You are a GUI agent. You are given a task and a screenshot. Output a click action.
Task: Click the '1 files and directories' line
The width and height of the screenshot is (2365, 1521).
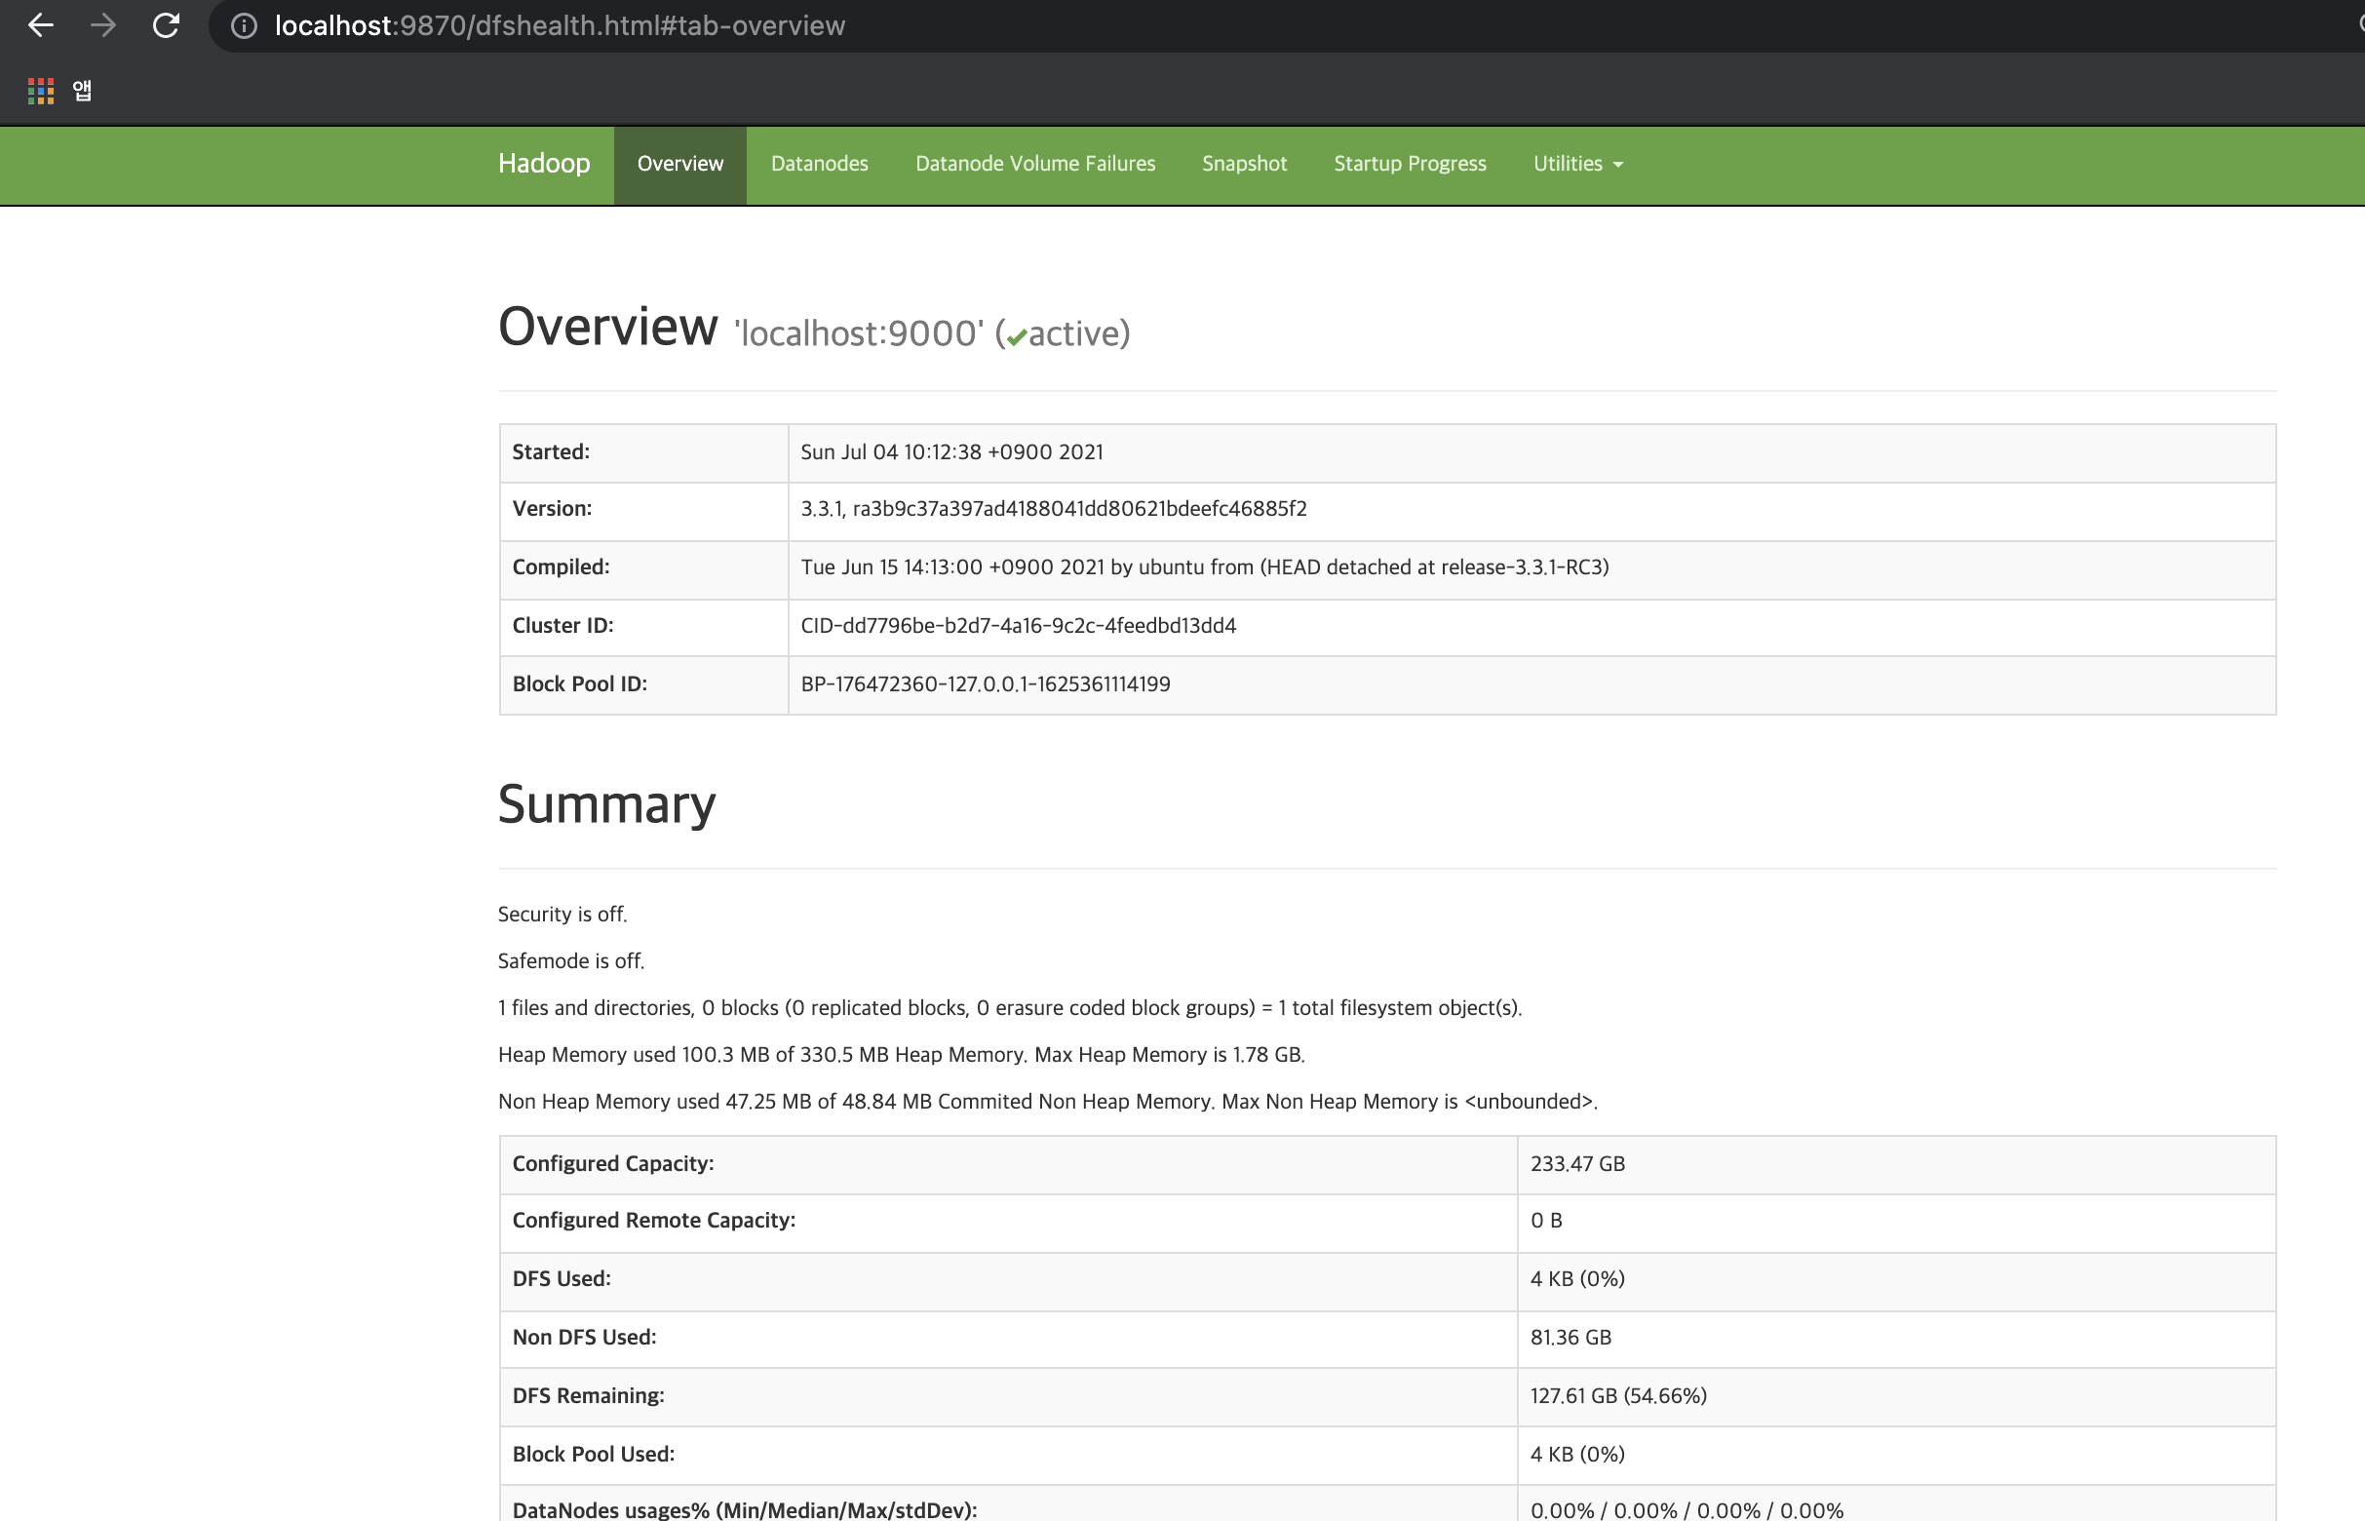pos(1010,1008)
